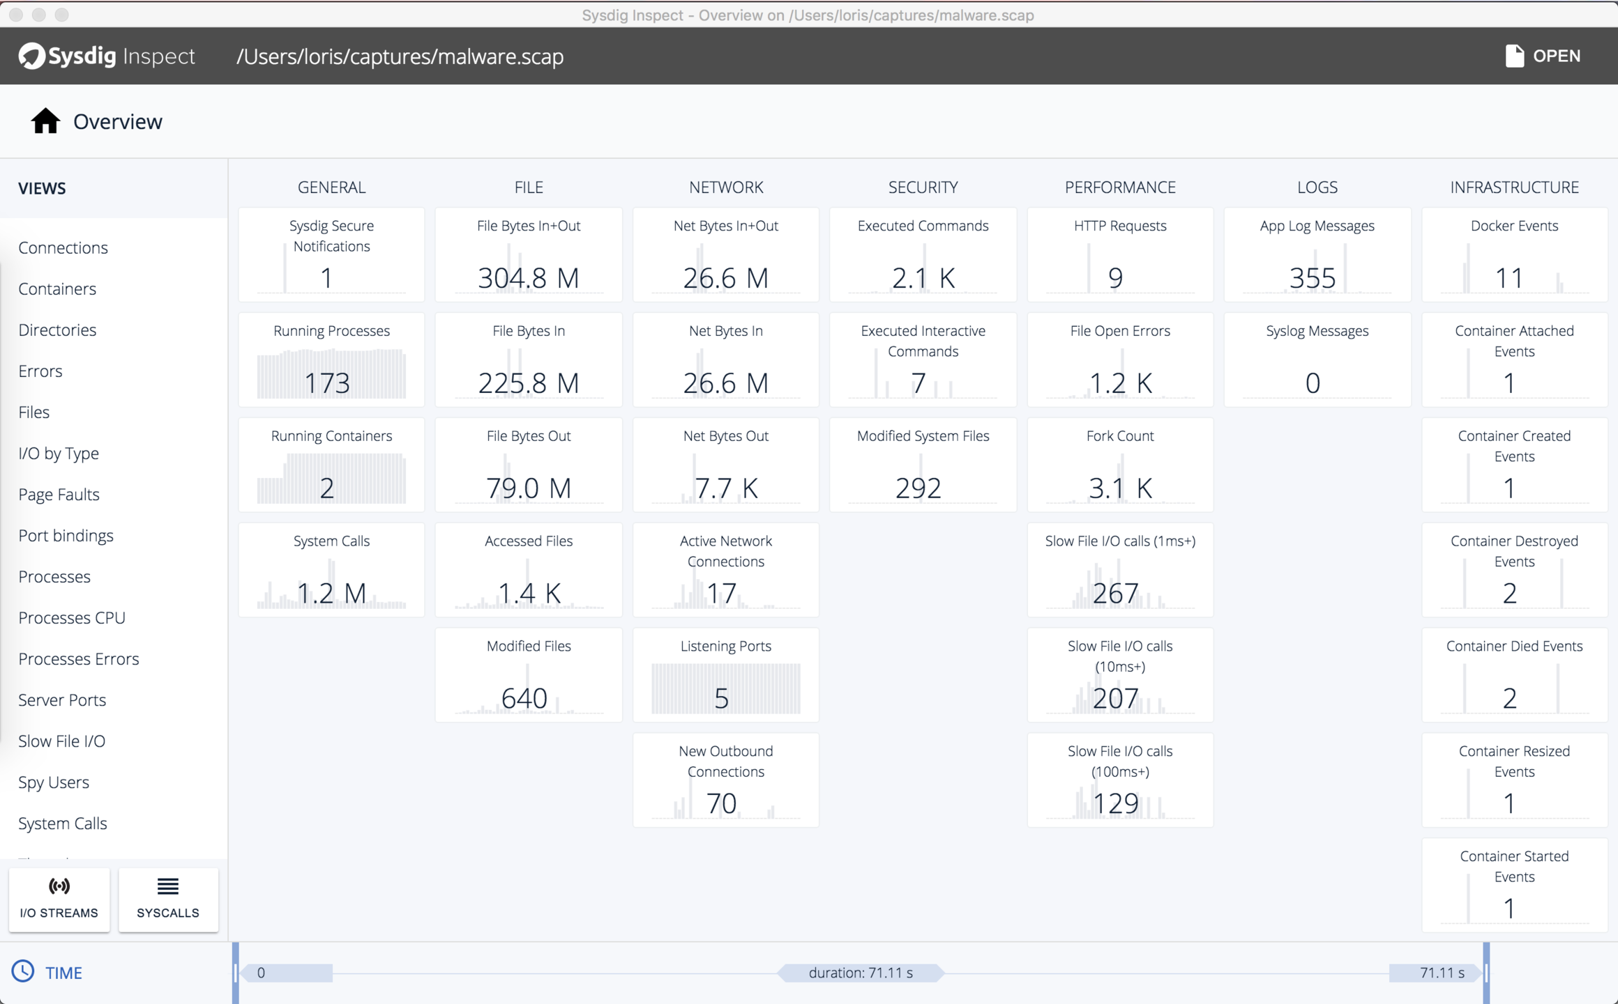The image size is (1618, 1004).
Task: Click the Sysdig Inspect logo icon
Action: [32, 56]
